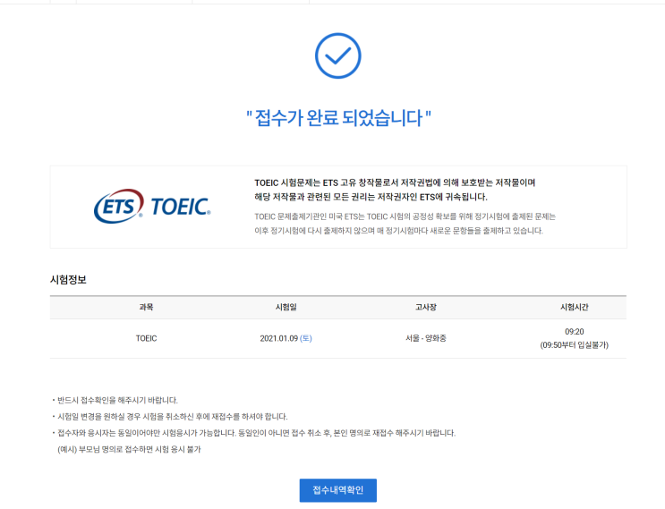Click the 09:20 exam time value
This screenshot has width=665, height=509.
pyautogui.click(x=575, y=331)
